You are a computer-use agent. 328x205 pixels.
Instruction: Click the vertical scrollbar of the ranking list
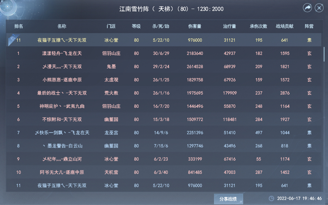click(324, 54)
